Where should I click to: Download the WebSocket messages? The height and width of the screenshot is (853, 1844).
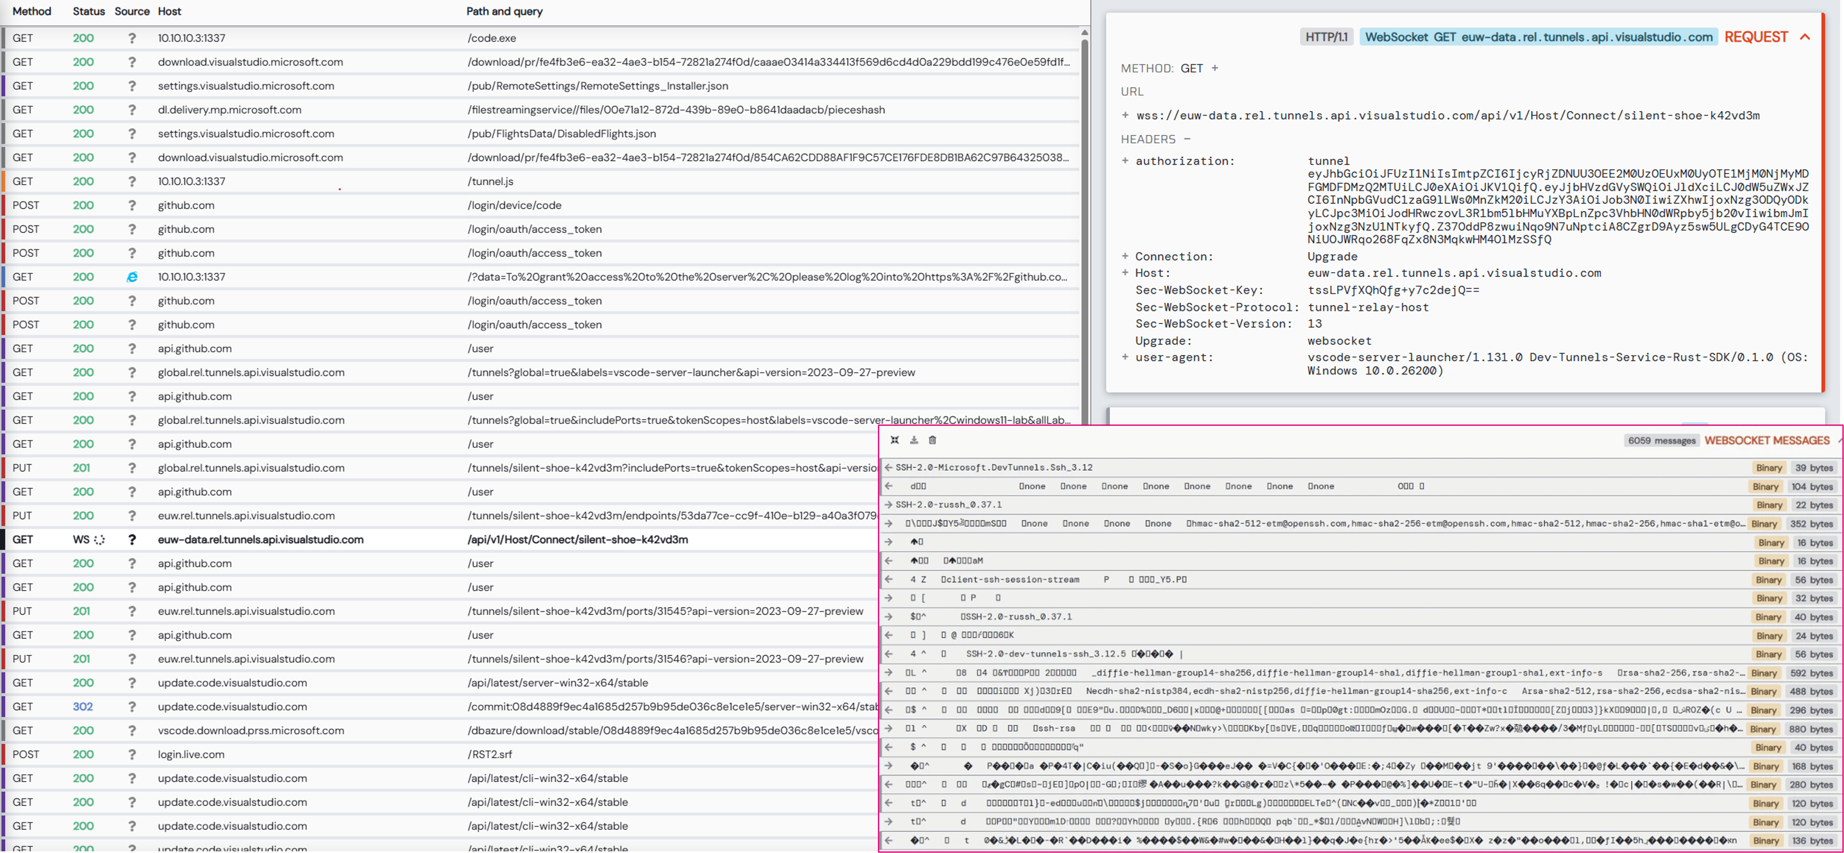point(913,441)
